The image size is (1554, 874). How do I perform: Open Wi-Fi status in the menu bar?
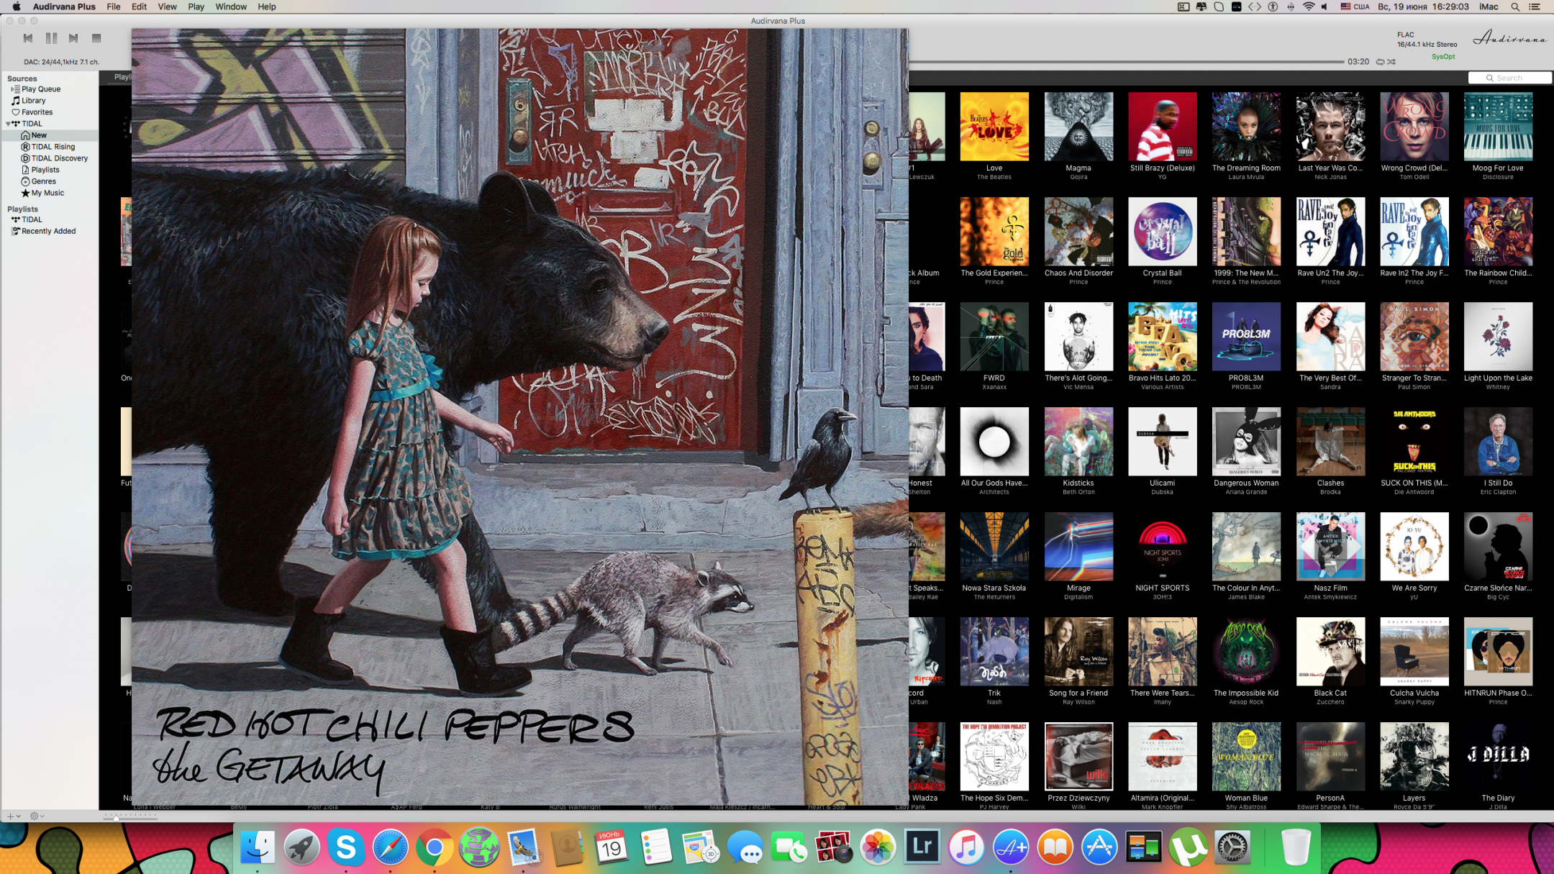pos(1308,6)
